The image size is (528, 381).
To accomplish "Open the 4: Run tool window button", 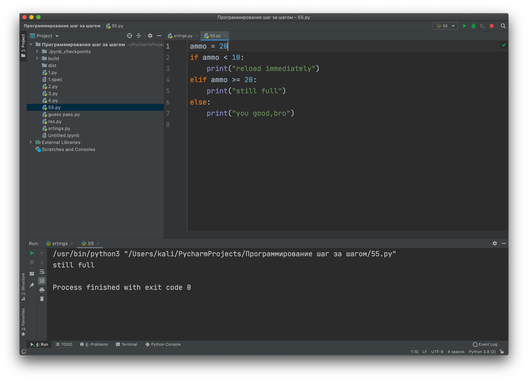I will [x=39, y=344].
